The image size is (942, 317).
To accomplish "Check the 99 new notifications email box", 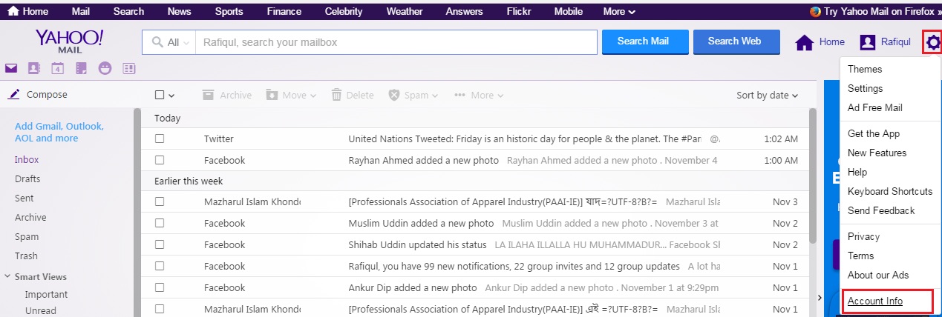I will tap(160, 266).
